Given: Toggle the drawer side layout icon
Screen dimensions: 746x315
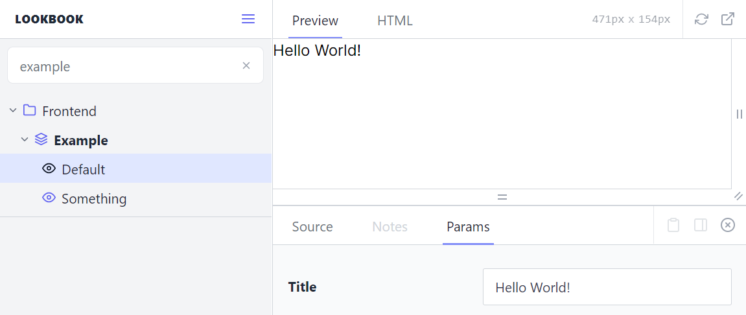Looking at the screenshot, I should pos(701,225).
